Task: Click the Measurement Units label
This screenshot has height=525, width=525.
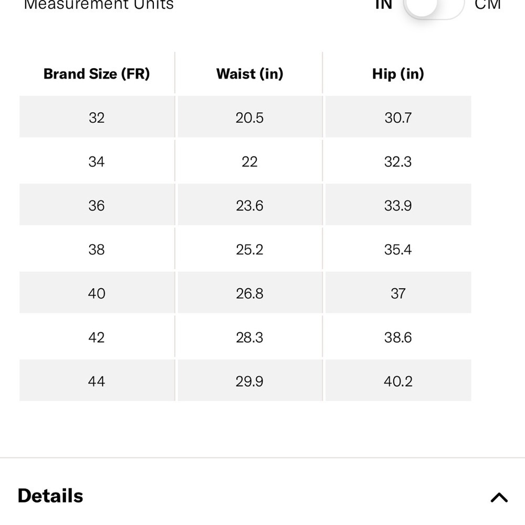Action: (99, 5)
